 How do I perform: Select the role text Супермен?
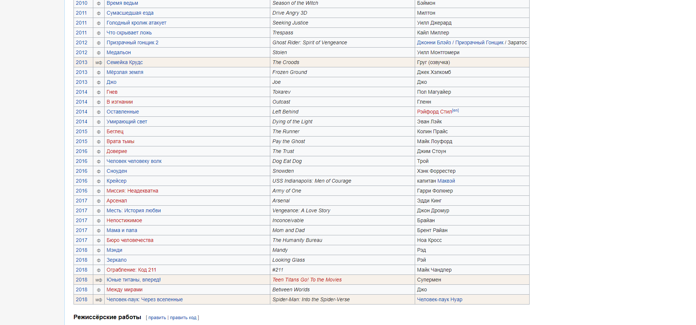point(429,280)
